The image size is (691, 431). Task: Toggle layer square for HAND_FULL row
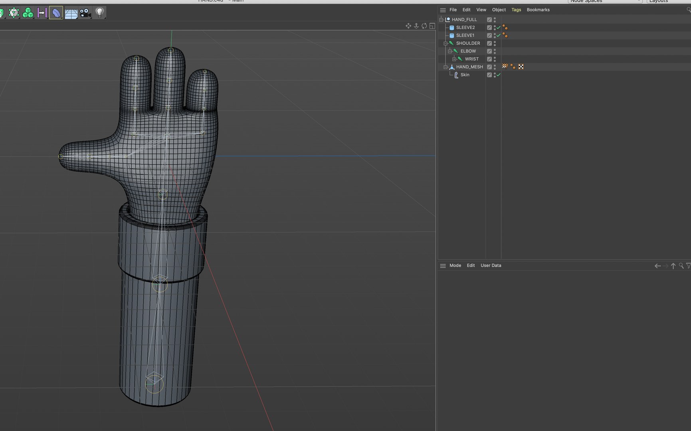(x=489, y=20)
